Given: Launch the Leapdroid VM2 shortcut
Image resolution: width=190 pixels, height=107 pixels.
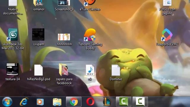Looking at the screenshot, I should (x=167, y=35).
